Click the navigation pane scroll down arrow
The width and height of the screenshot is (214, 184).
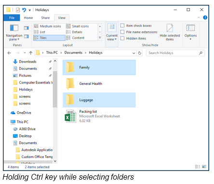55,161
